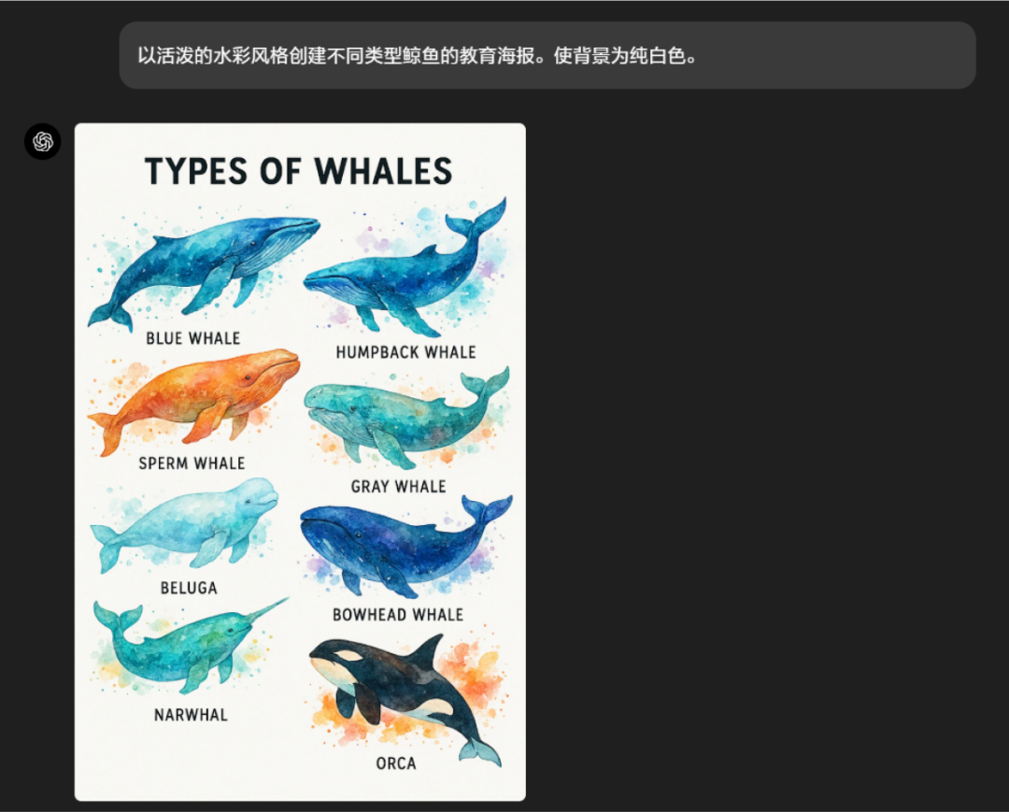The height and width of the screenshot is (812, 1009).
Task: Select the user prompt message bubble
Action: pos(547,55)
